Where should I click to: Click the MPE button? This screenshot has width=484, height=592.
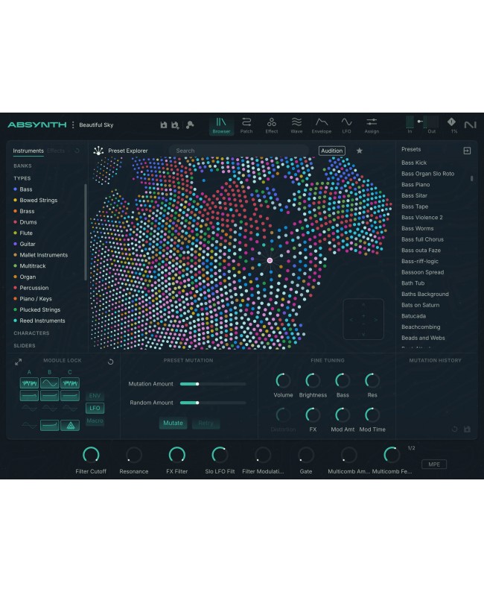click(434, 465)
